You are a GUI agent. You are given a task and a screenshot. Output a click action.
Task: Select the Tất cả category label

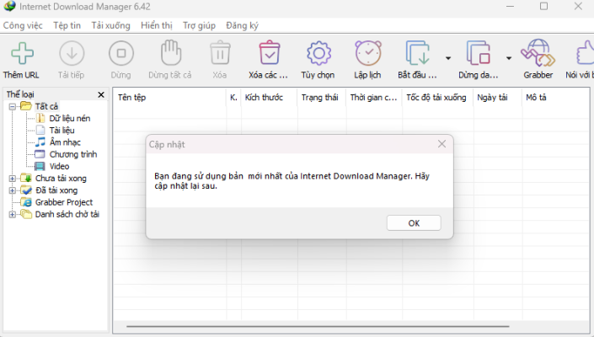[46, 106]
